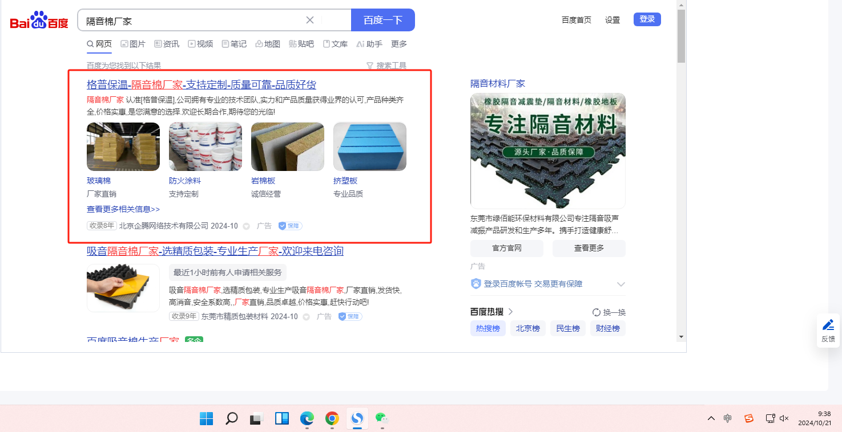Switch to the 北京榜 hot list tab
The width and height of the screenshot is (842, 432).
click(528, 328)
